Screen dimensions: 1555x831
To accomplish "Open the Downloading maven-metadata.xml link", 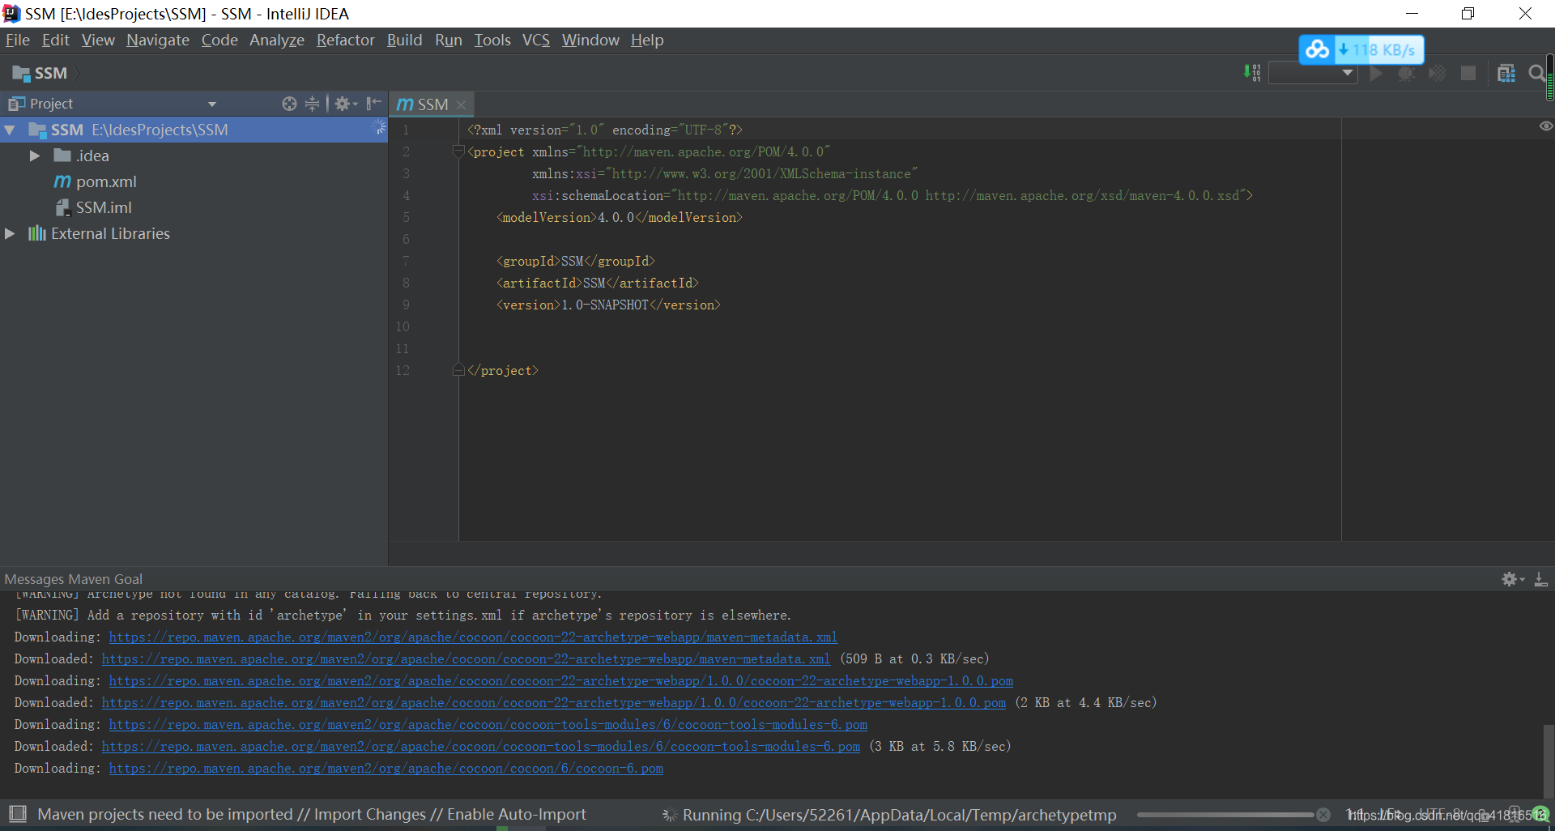I will pyautogui.click(x=473, y=637).
